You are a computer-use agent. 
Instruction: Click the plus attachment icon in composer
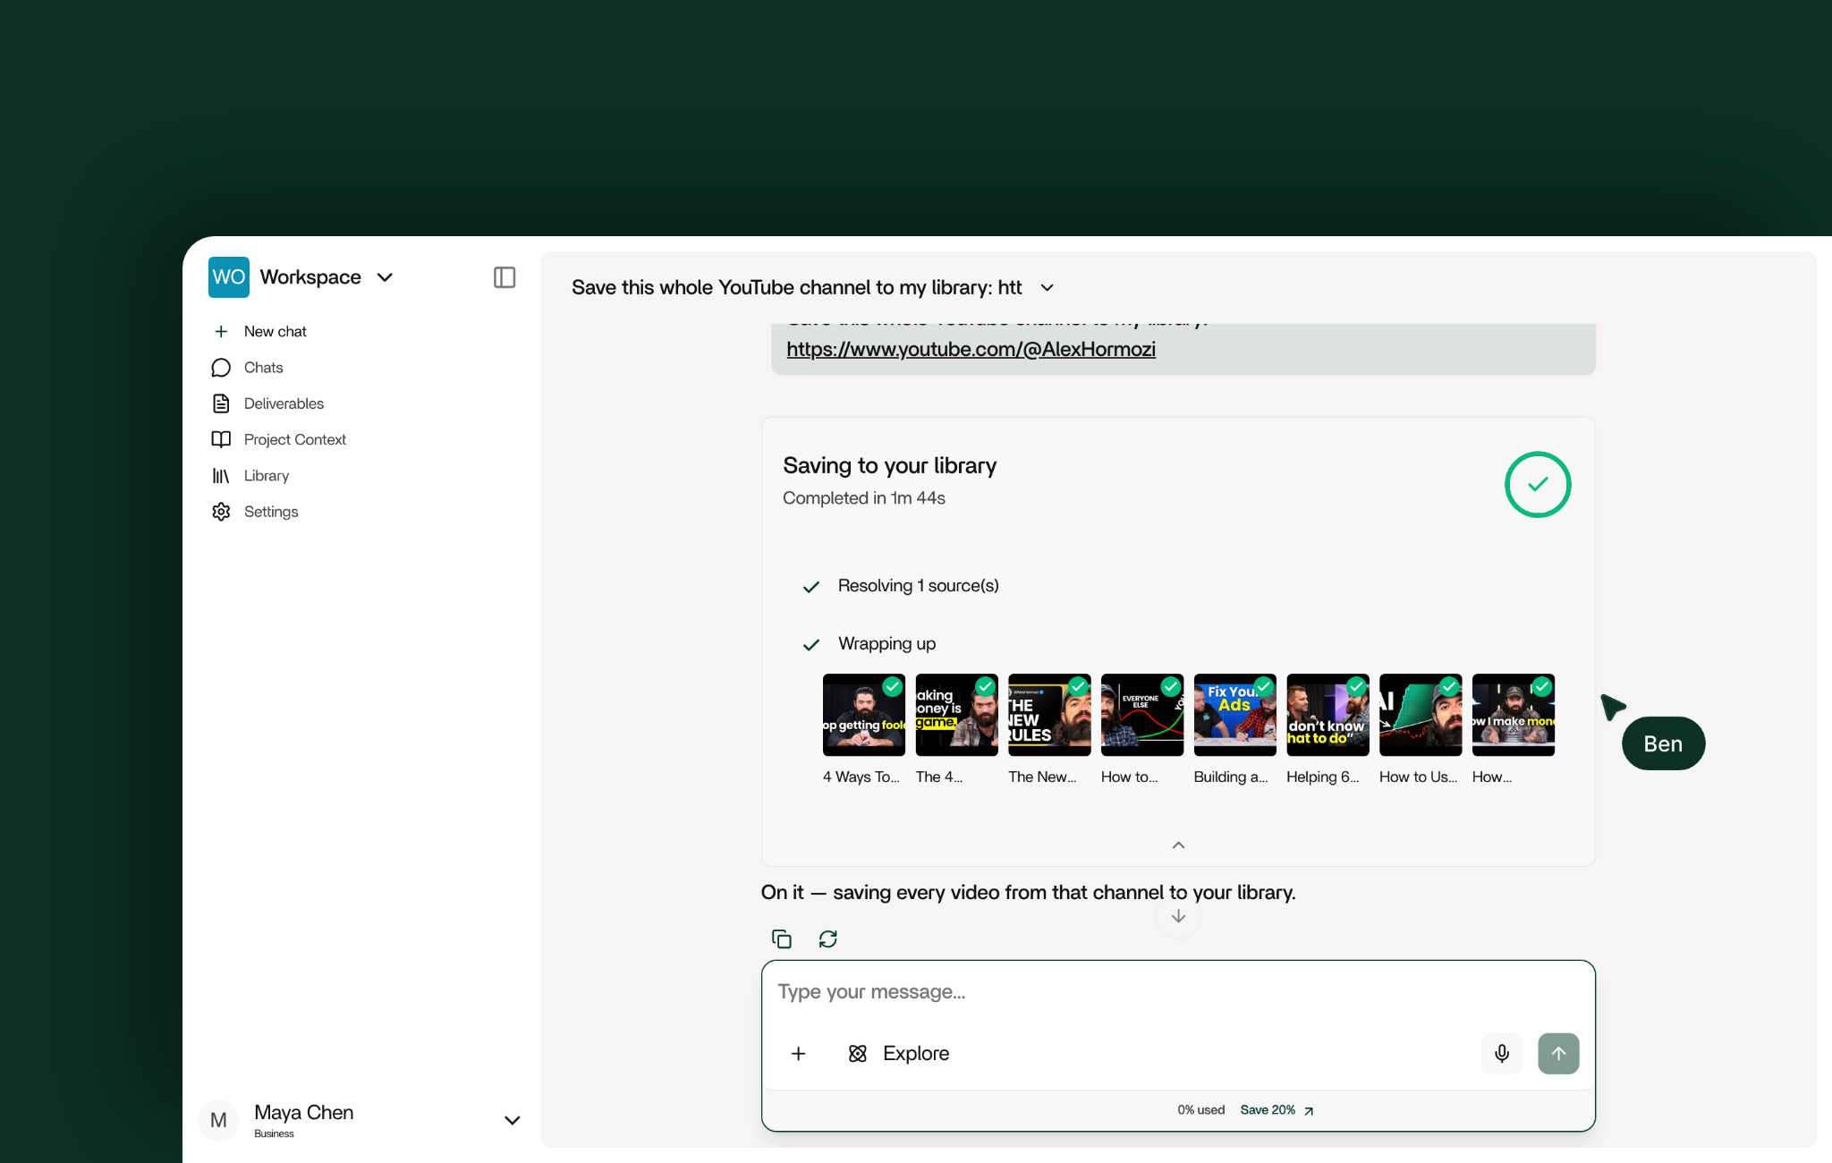click(x=799, y=1053)
